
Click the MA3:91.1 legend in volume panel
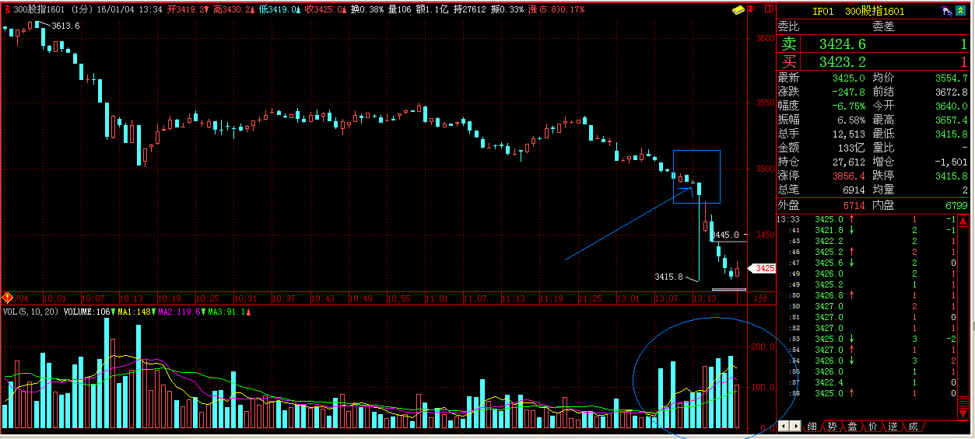(x=228, y=312)
